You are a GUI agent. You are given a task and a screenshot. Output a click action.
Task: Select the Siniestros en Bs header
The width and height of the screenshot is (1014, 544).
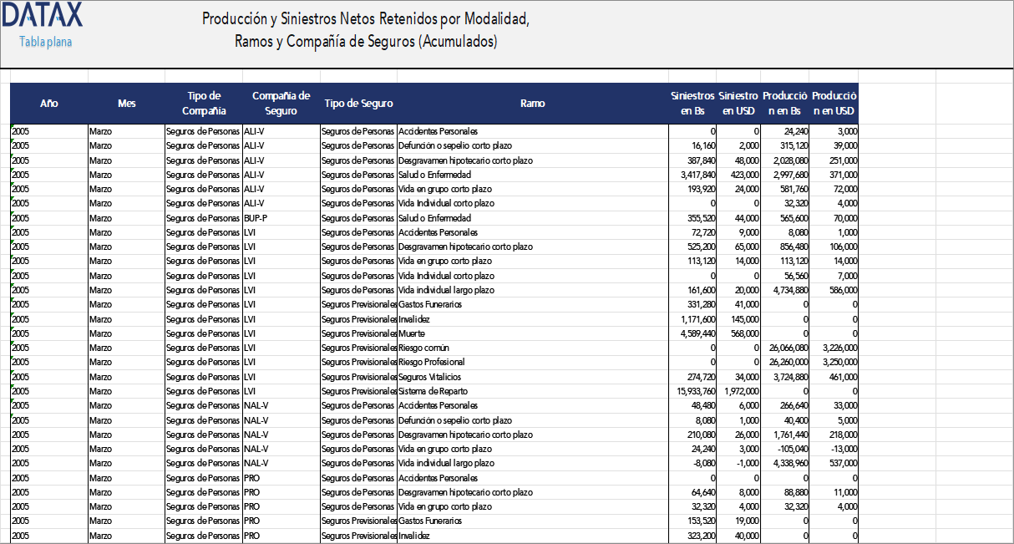(692, 104)
